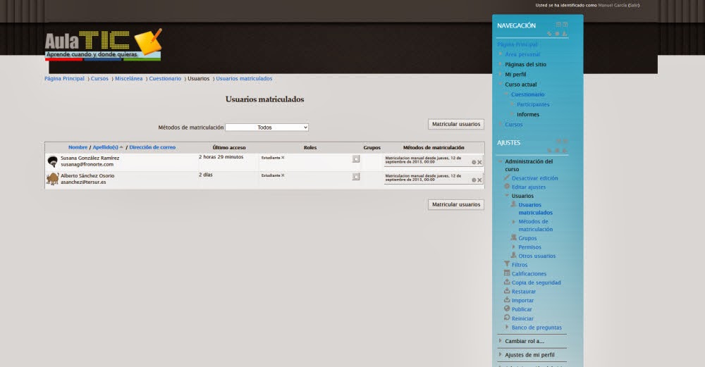Expand the Permisos node
The image size is (705, 367).
point(514,247)
